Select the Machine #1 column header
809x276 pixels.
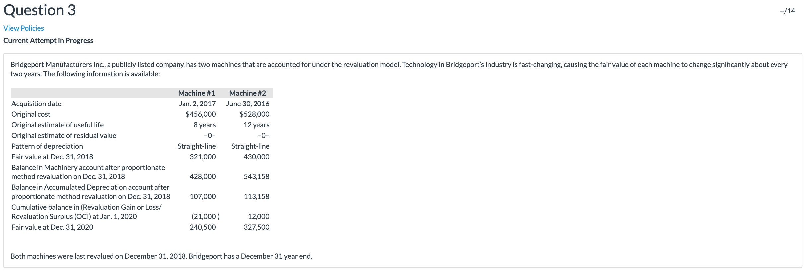tap(196, 93)
